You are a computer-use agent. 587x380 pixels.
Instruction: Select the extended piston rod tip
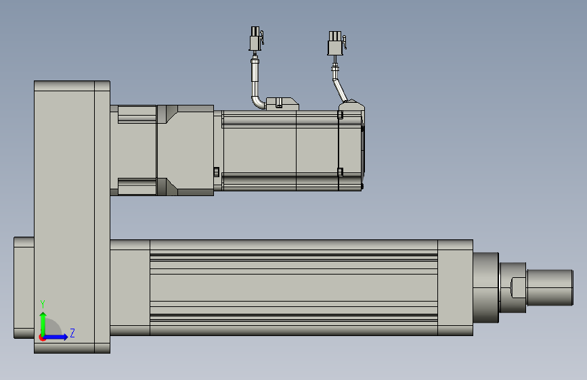pos(550,287)
